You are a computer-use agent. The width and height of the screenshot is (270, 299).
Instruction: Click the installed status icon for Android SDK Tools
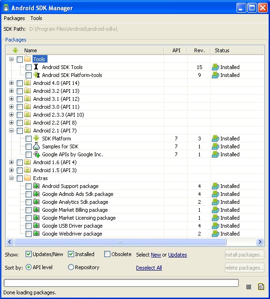[216, 67]
